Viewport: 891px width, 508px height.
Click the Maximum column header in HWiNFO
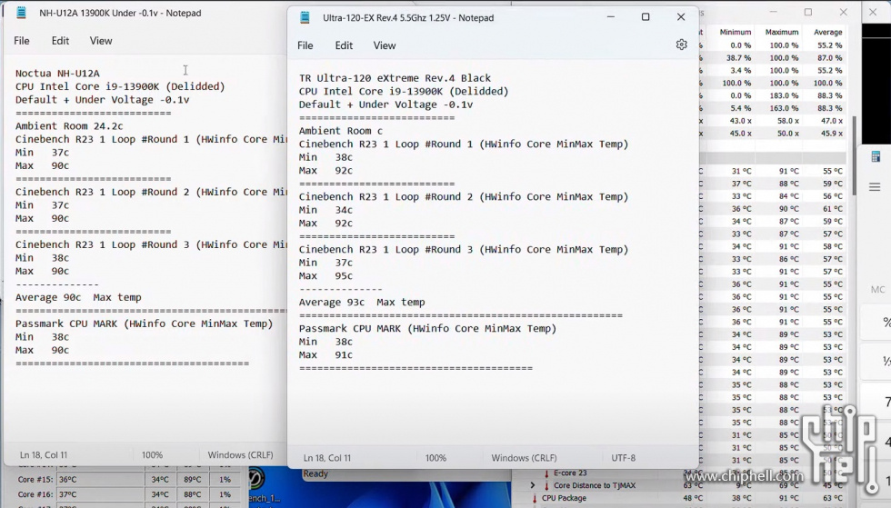782,32
